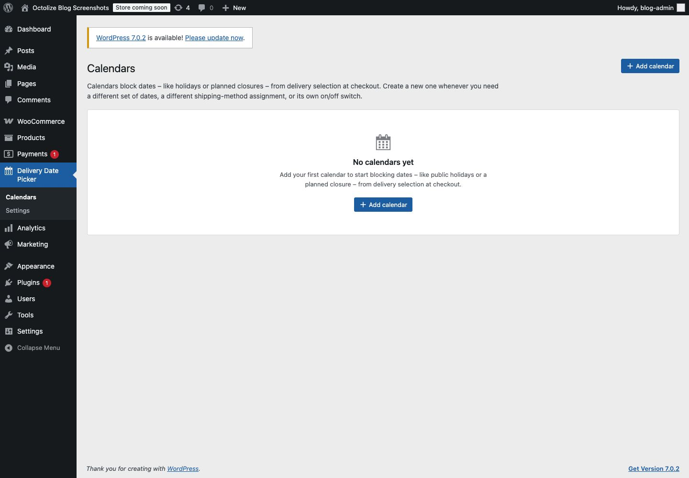689x478 pixels.
Task: Click the New label in admin bar
Action: click(x=240, y=8)
